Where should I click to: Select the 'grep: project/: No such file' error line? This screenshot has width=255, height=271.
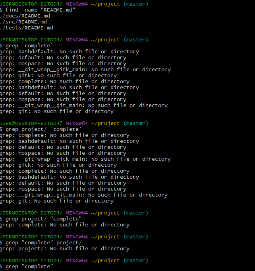coord(65,249)
